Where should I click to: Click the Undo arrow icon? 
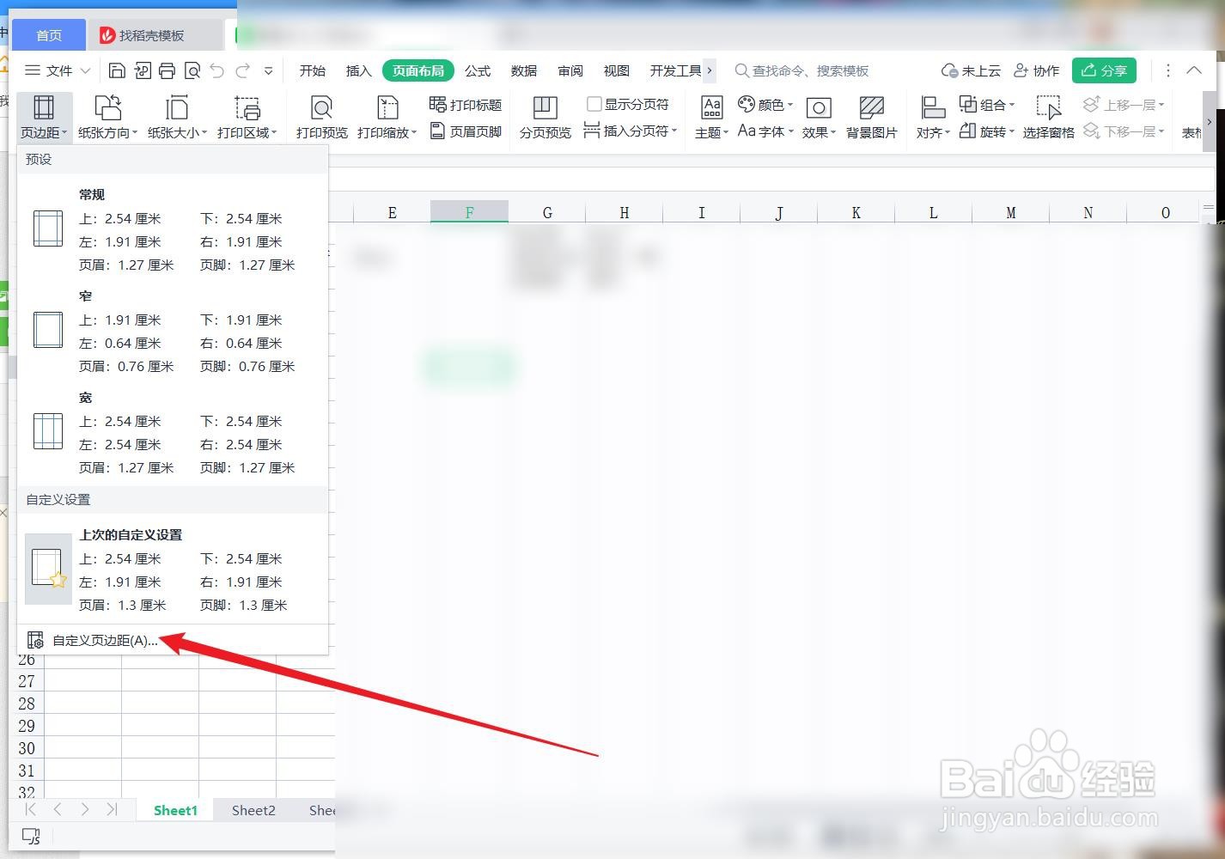pyautogui.click(x=217, y=70)
